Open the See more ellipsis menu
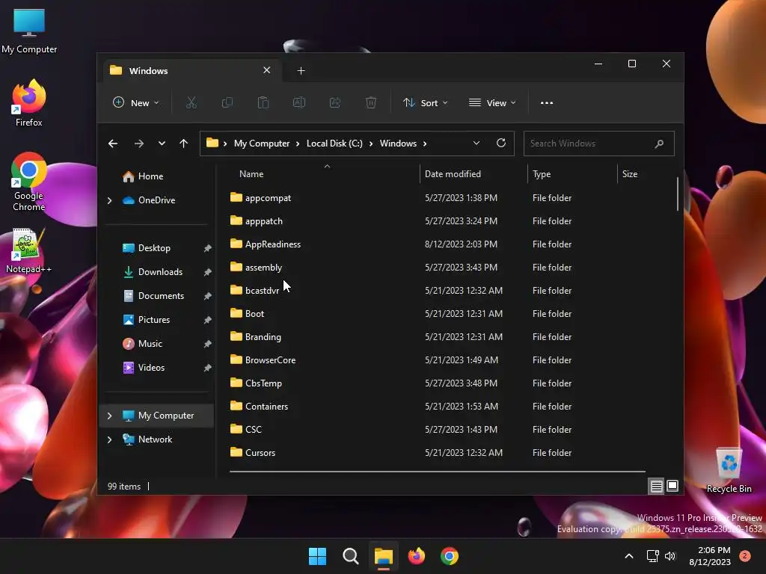 (547, 103)
